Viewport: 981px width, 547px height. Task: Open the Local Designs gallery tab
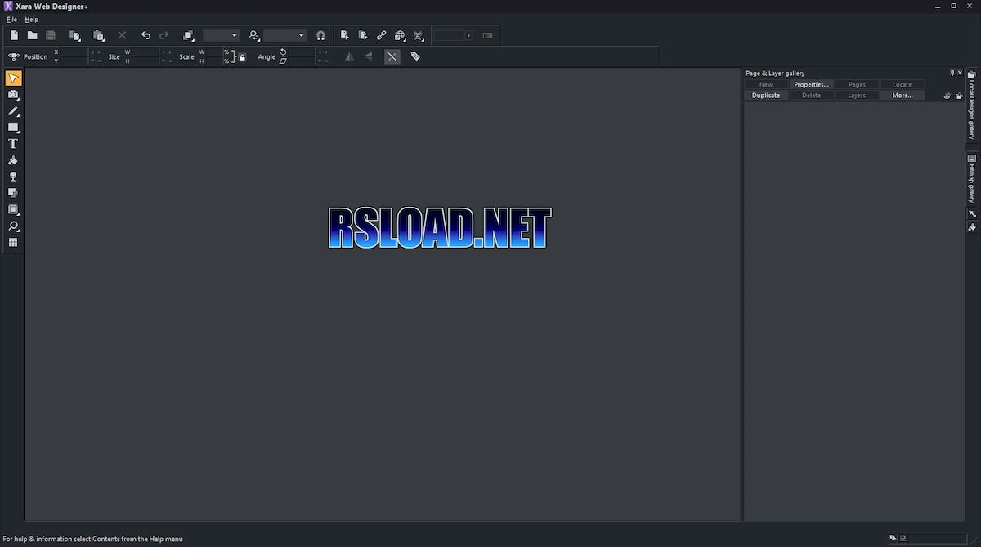(972, 105)
